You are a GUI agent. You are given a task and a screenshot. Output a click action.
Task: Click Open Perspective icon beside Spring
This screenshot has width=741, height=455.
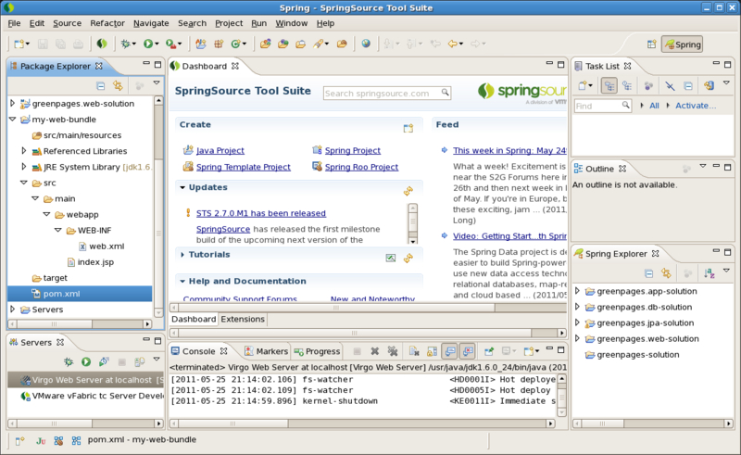pos(652,44)
